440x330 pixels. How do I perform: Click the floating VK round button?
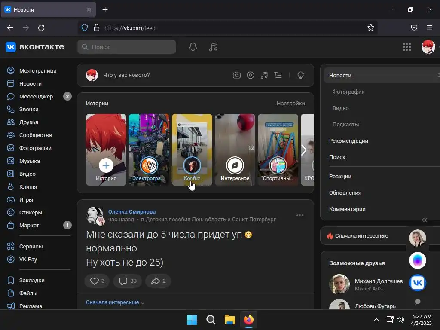pos(418,283)
